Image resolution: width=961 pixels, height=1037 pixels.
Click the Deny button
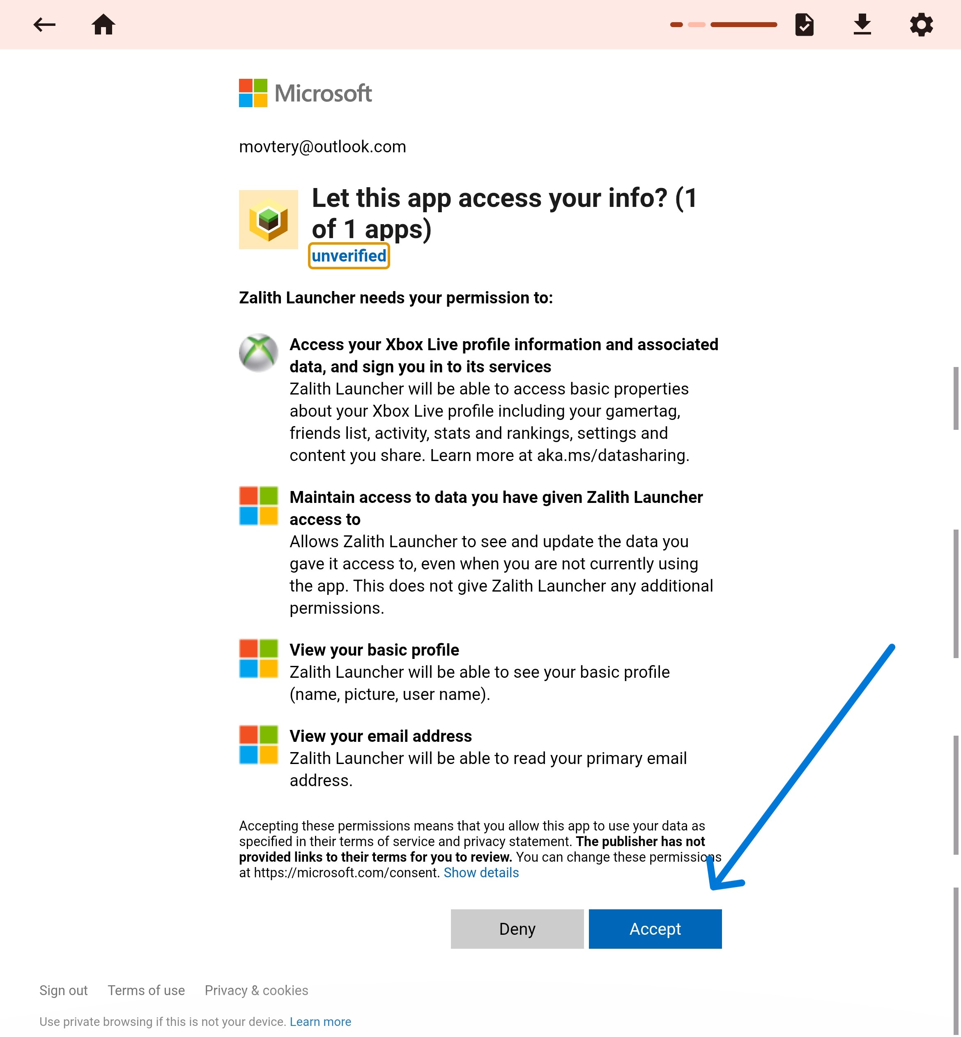coord(516,929)
